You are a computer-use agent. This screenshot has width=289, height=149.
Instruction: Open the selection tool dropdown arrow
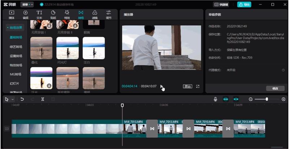13,100
